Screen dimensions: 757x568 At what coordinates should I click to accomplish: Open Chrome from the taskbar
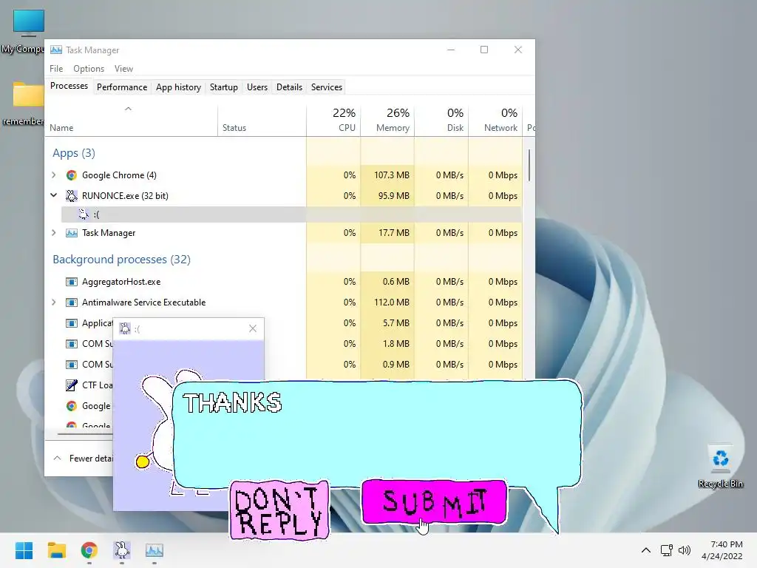(x=89, y=550)
